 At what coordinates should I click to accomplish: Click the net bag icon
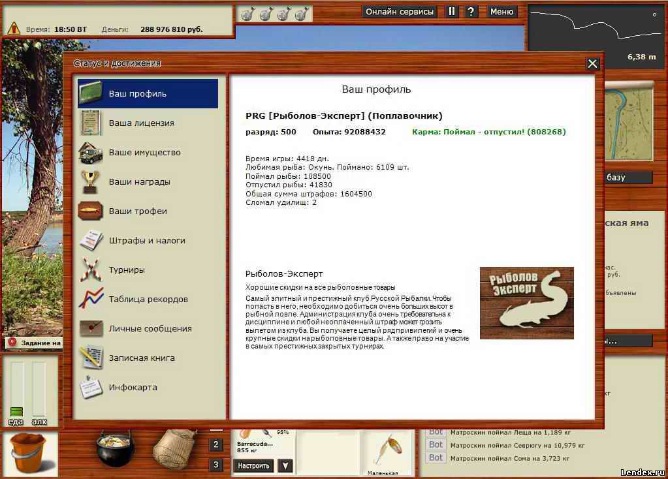(x=174, y=448)
